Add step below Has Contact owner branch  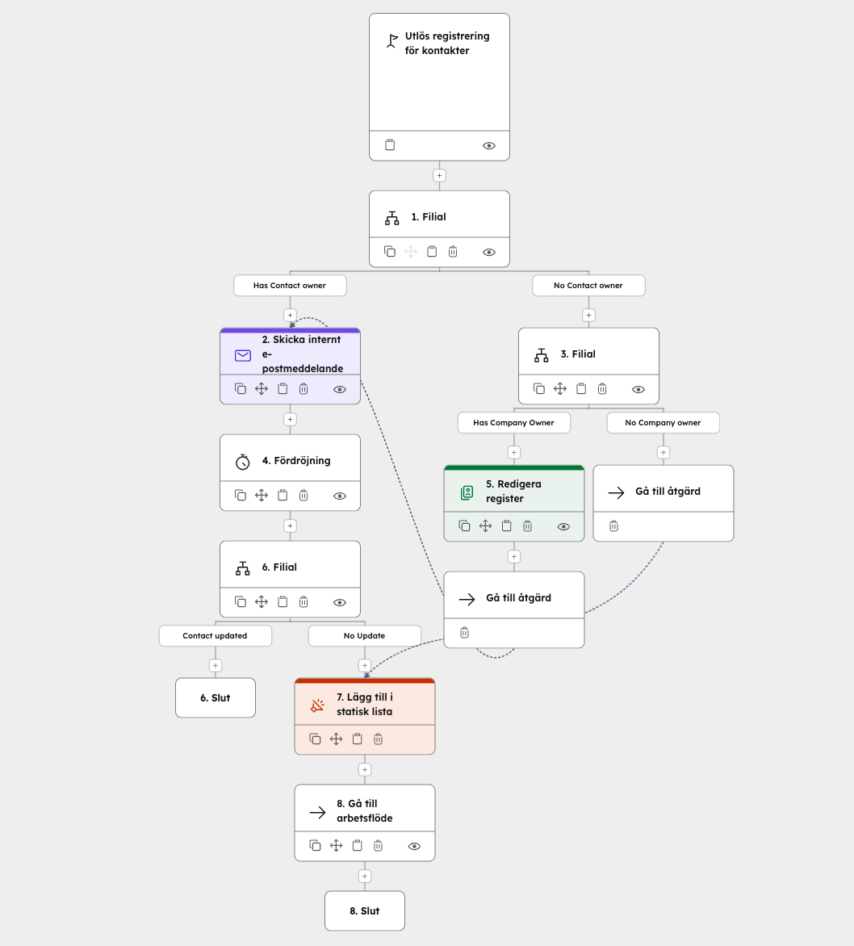[x=291, y=315]
